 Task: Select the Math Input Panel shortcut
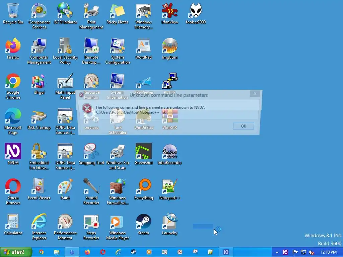[65, 86]
